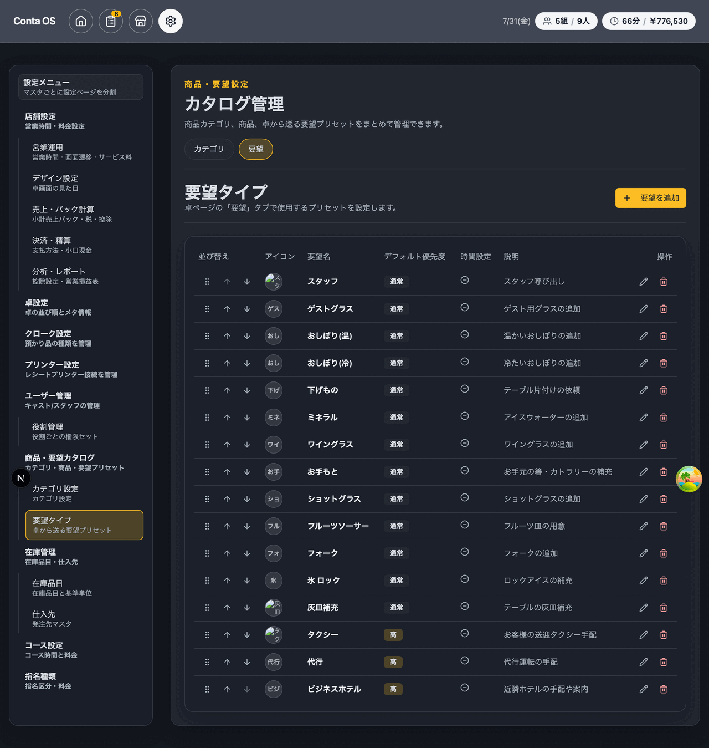709x748 pixels.
Task: Click the Conta OS logo
Action: [x=34, y=21]
